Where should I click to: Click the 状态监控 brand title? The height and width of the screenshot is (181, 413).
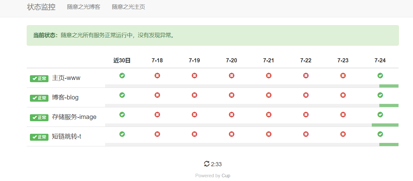coord(41,7)
